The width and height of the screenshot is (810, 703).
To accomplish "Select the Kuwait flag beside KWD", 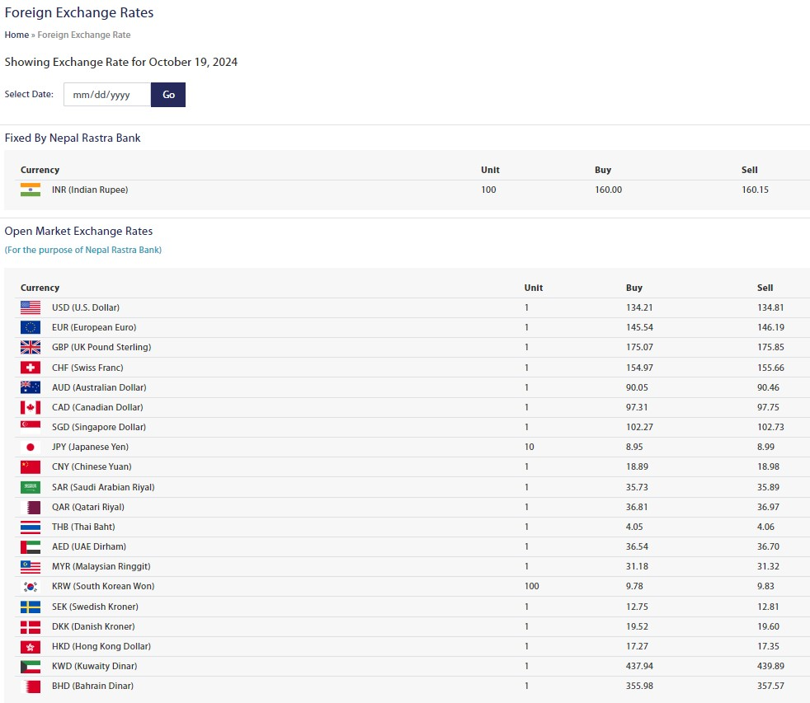I will tap(31, 667).
